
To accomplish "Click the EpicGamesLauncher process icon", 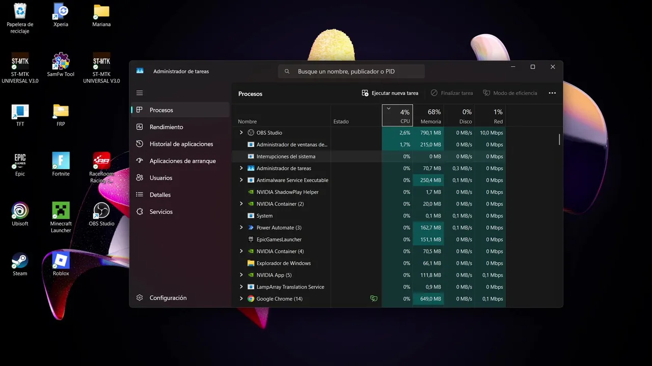I will (x=251, y=239).
